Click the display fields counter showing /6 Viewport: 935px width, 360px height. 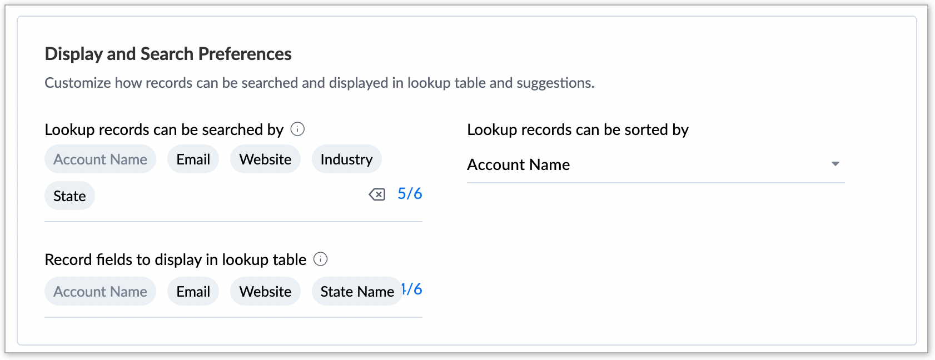click(x=413, y=289)
